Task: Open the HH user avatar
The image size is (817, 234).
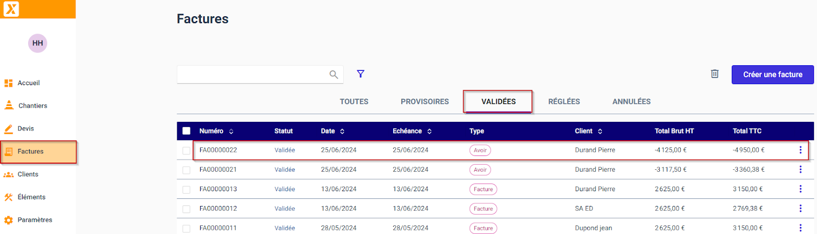Action: click(38, 43)
